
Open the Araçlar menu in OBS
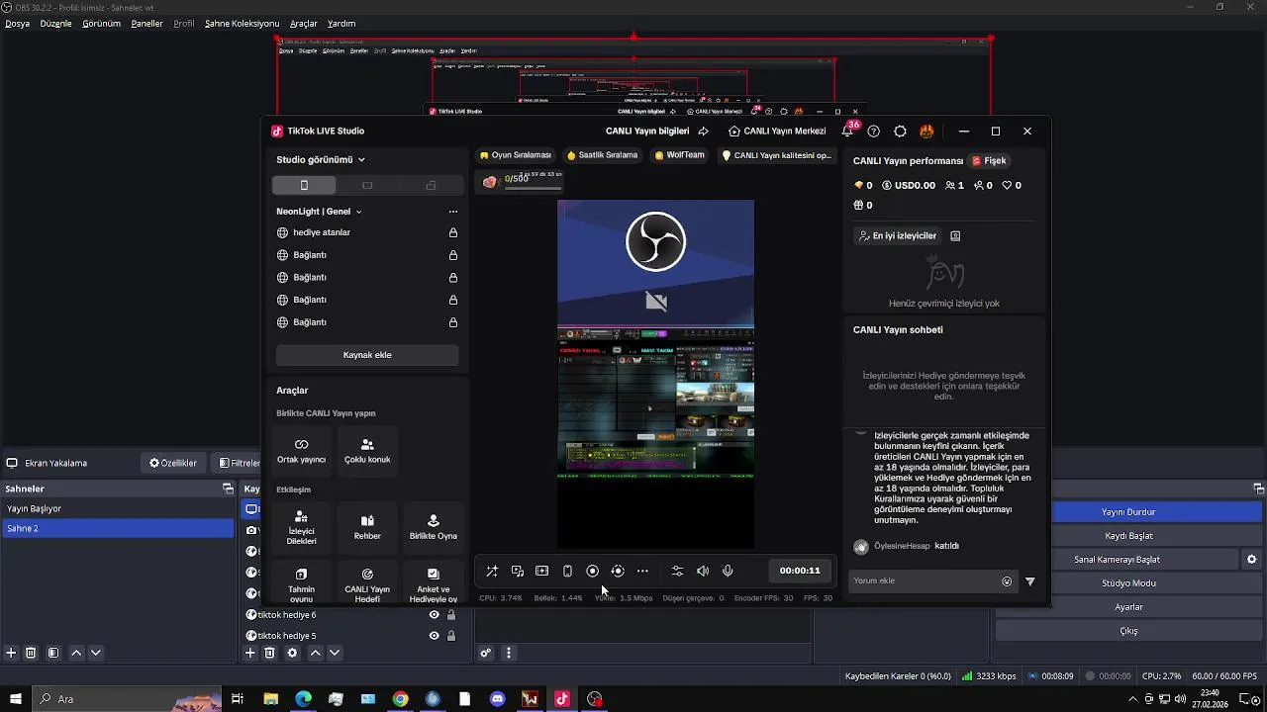pos(303,23)
